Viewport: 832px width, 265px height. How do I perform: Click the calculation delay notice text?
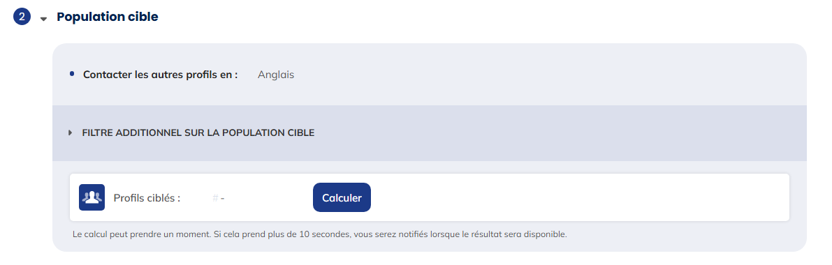point(320,234)
